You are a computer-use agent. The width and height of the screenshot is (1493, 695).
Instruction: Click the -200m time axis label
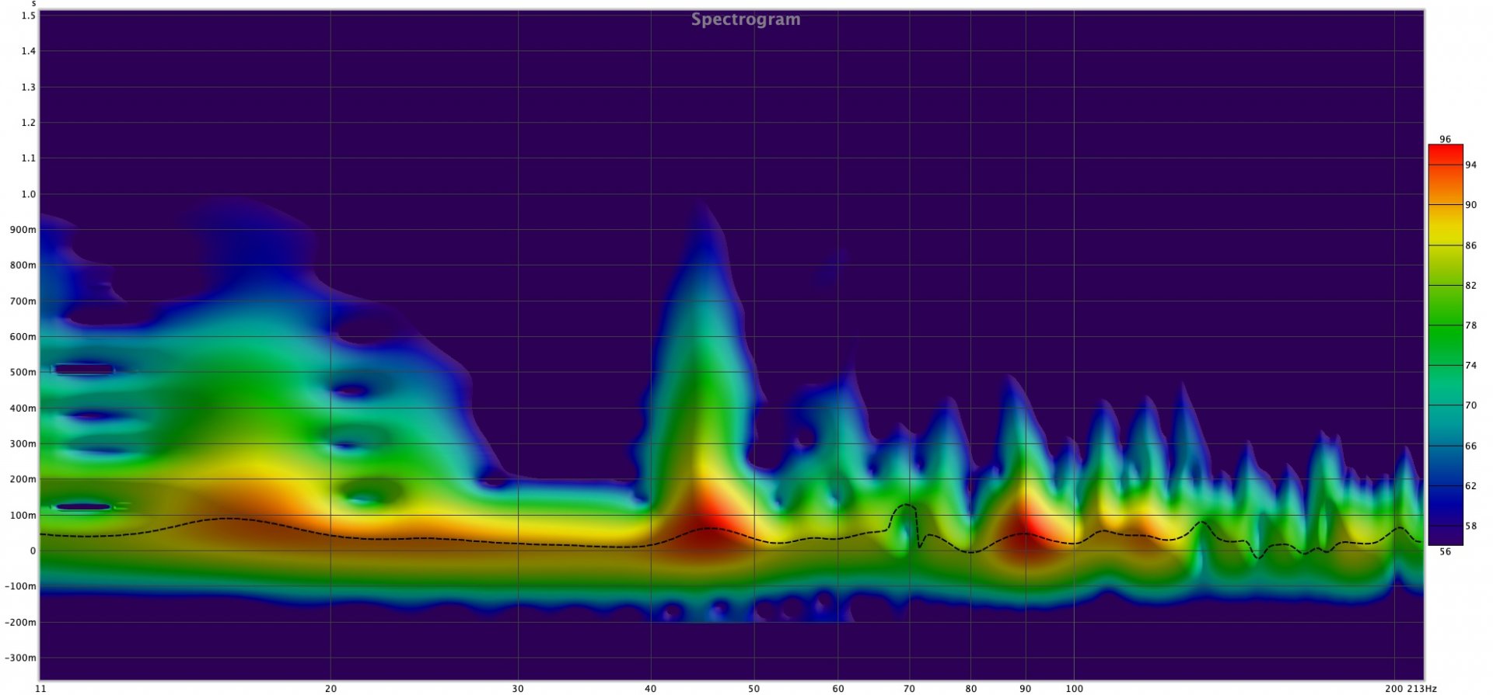coord(20,623)
